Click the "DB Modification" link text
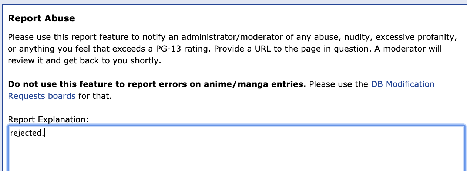467x171 pixels. pyautogui.click(x=402, y=84)
